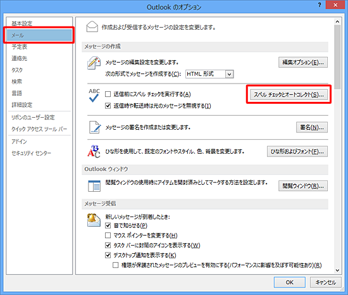Go to 詳細設定 options
Image resolution: width=348 pixels, height=295 pixels.
39,104
